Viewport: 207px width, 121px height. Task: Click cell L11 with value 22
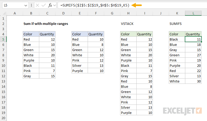193,71
